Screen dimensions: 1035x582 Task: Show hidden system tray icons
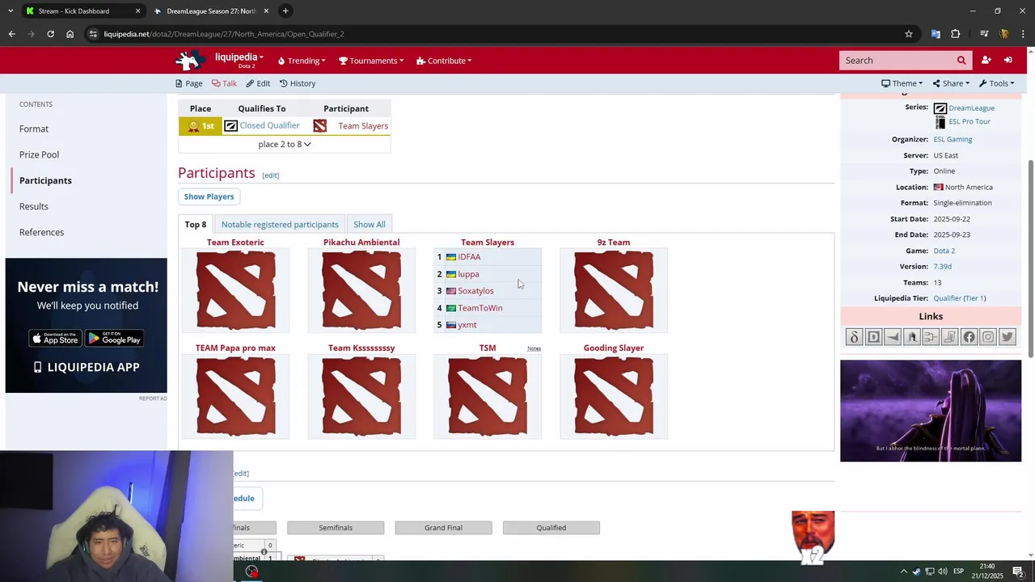pyautogui.click(x=904, y=571)
